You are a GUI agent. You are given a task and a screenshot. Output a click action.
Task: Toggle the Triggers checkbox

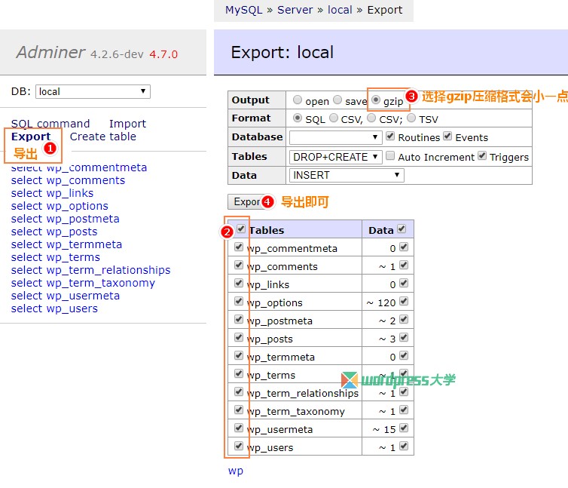click(x=482, y=155)
